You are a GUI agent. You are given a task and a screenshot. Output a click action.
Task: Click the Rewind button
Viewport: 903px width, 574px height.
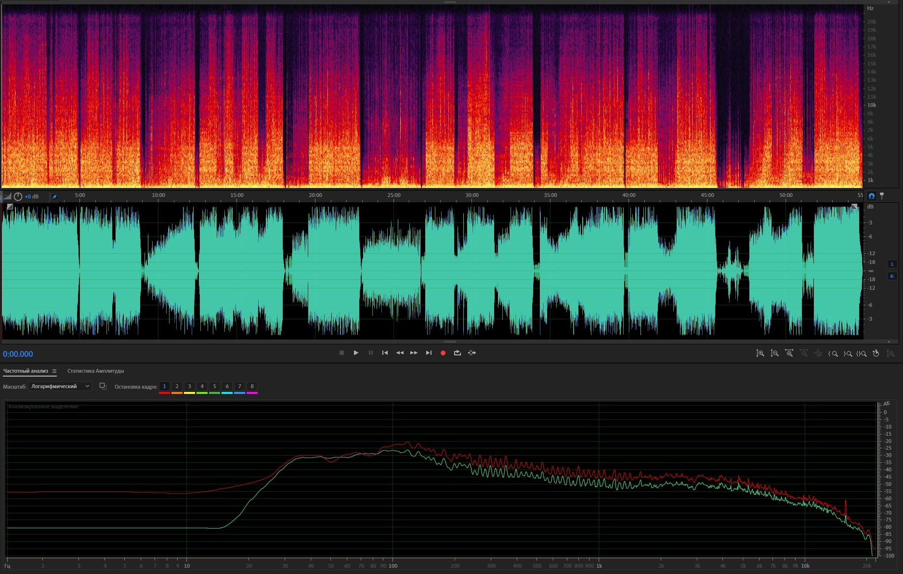pyautogui.click(x=400, y=353)
